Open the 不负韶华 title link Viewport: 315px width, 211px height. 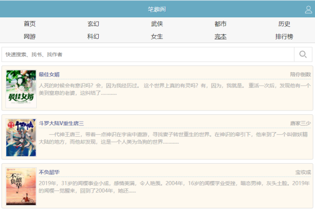(x=49, y=172)
